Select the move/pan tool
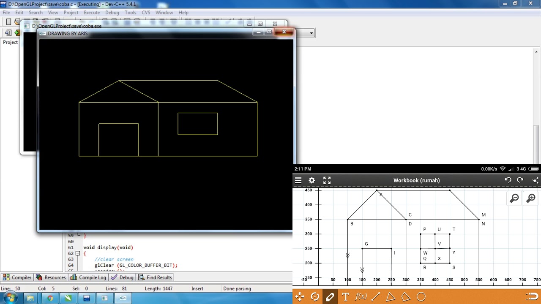The width and height of the screenshot is (541, 304). 300,296
